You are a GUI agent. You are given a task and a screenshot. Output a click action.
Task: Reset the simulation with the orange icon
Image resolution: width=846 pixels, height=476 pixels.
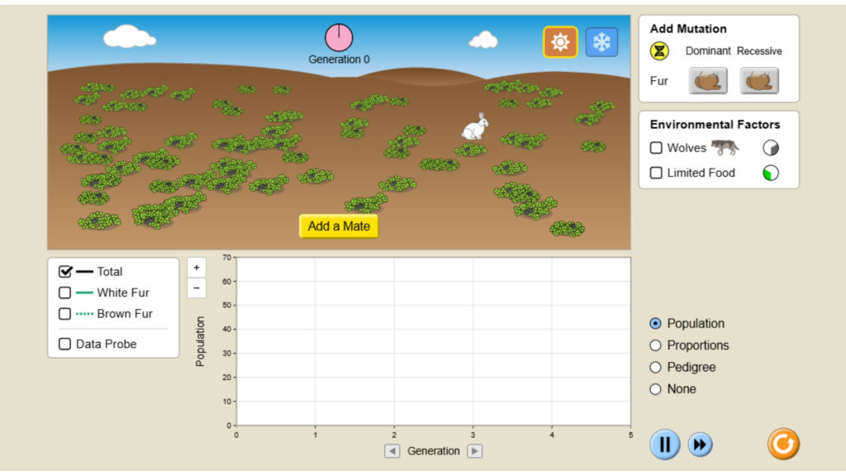click(782, 444)
